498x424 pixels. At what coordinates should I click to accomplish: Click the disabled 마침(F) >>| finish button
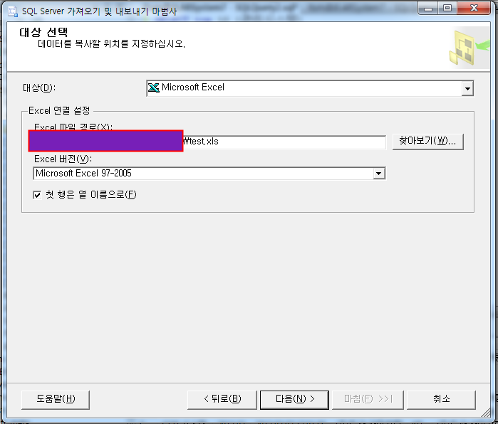[368, 400]
